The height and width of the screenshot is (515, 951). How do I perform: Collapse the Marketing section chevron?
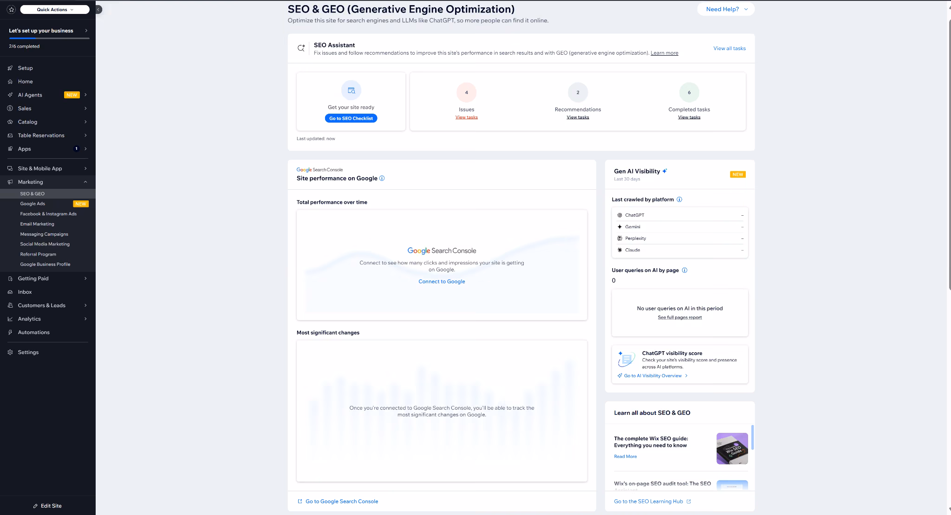click(85, 182)
